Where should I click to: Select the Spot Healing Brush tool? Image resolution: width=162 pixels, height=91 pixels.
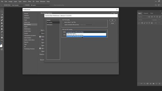pos(2,20)
